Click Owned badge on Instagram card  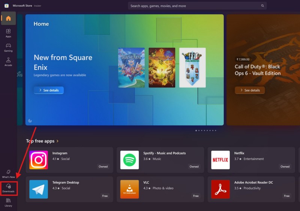[x=103, y=167]
